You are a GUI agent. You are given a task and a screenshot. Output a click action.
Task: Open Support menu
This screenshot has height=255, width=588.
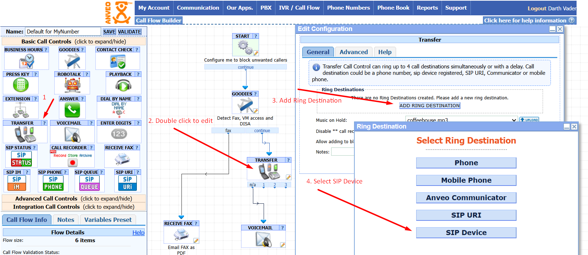click(456, 8)
